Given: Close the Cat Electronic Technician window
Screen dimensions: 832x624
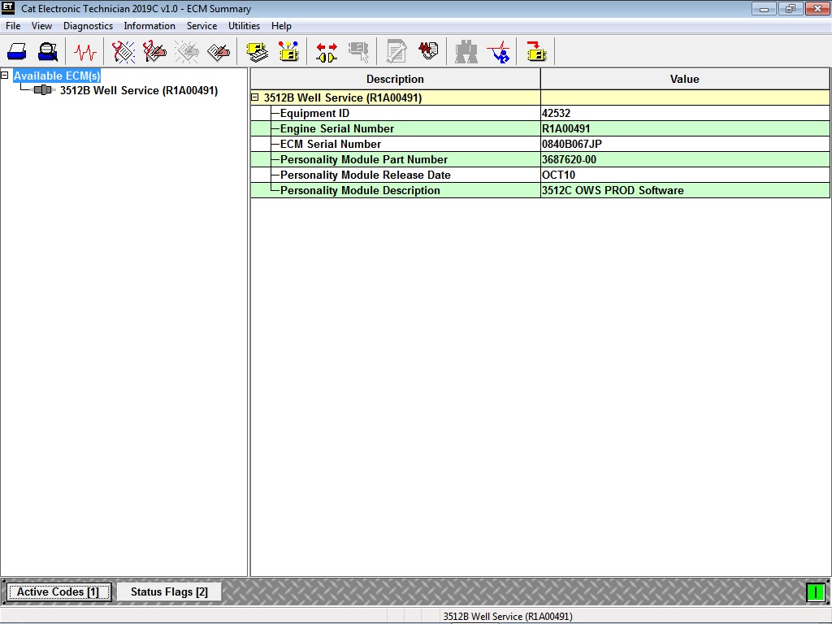Looking at the screenshot, I should pos(817,8).
